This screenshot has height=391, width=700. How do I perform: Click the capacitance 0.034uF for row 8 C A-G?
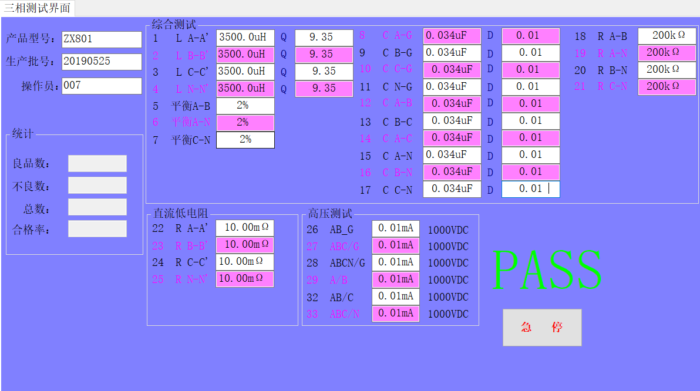coord(452,36)
